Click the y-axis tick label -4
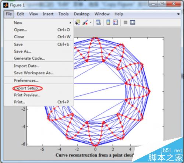Screen dimensions: 184x163 tap(23, 127)
